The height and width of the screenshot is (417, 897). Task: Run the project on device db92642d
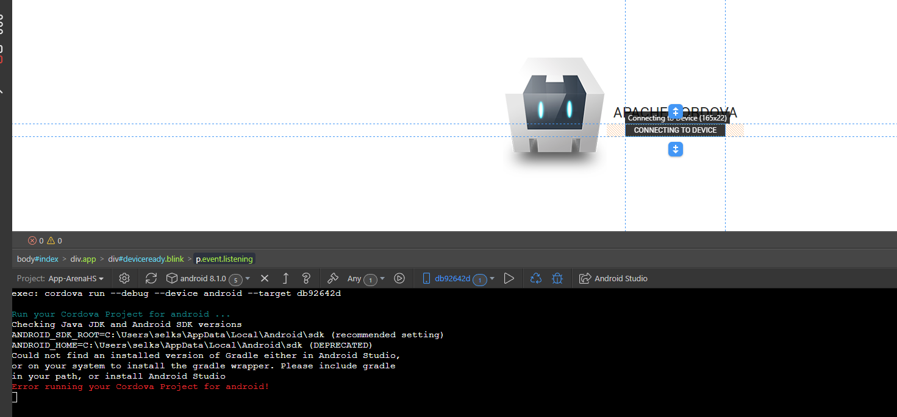click(x=509, y=278)
